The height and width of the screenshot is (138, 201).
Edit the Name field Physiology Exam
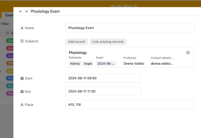tap(130, 28)
